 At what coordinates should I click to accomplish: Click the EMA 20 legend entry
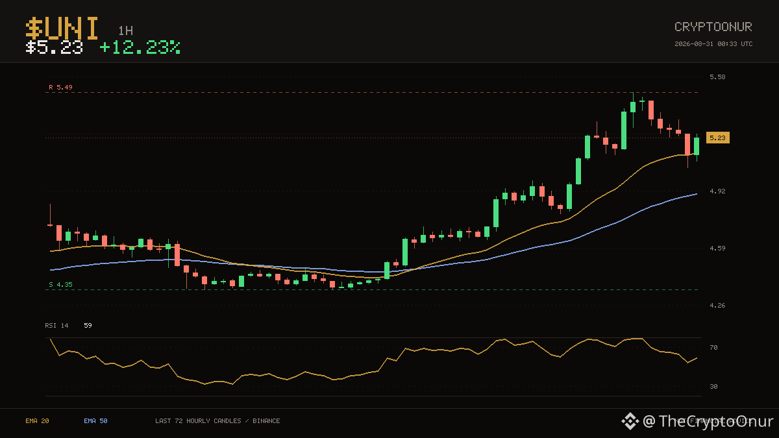pyautogui.click(x=37, y=420)
